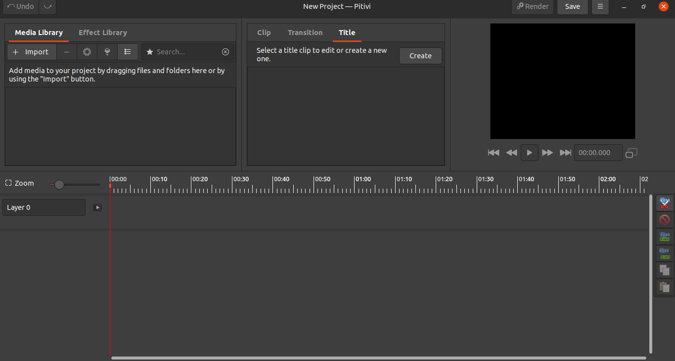Click the playhead marker at 00:00
The height and width of the screenshot is (361, 675).
click(110, 186)
